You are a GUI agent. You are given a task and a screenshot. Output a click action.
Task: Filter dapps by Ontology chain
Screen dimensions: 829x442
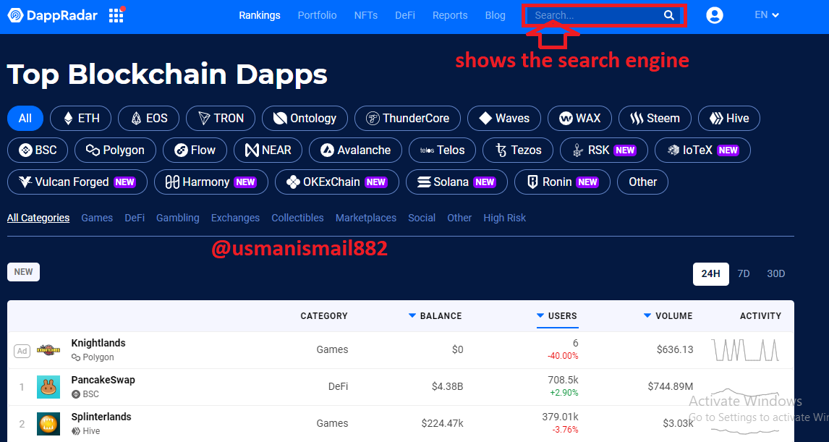point(305,119)
